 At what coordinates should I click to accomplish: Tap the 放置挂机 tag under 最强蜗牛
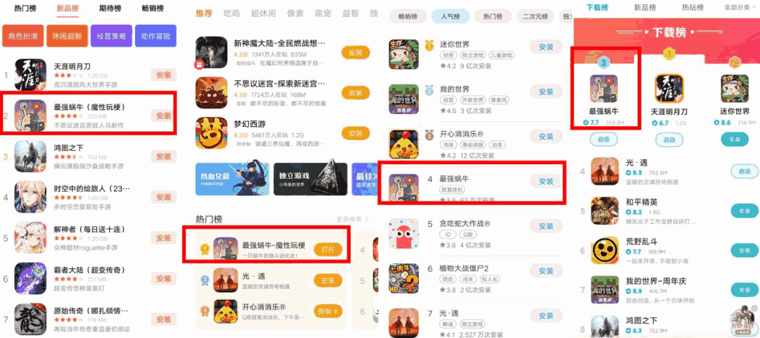(x=452, y=189)
